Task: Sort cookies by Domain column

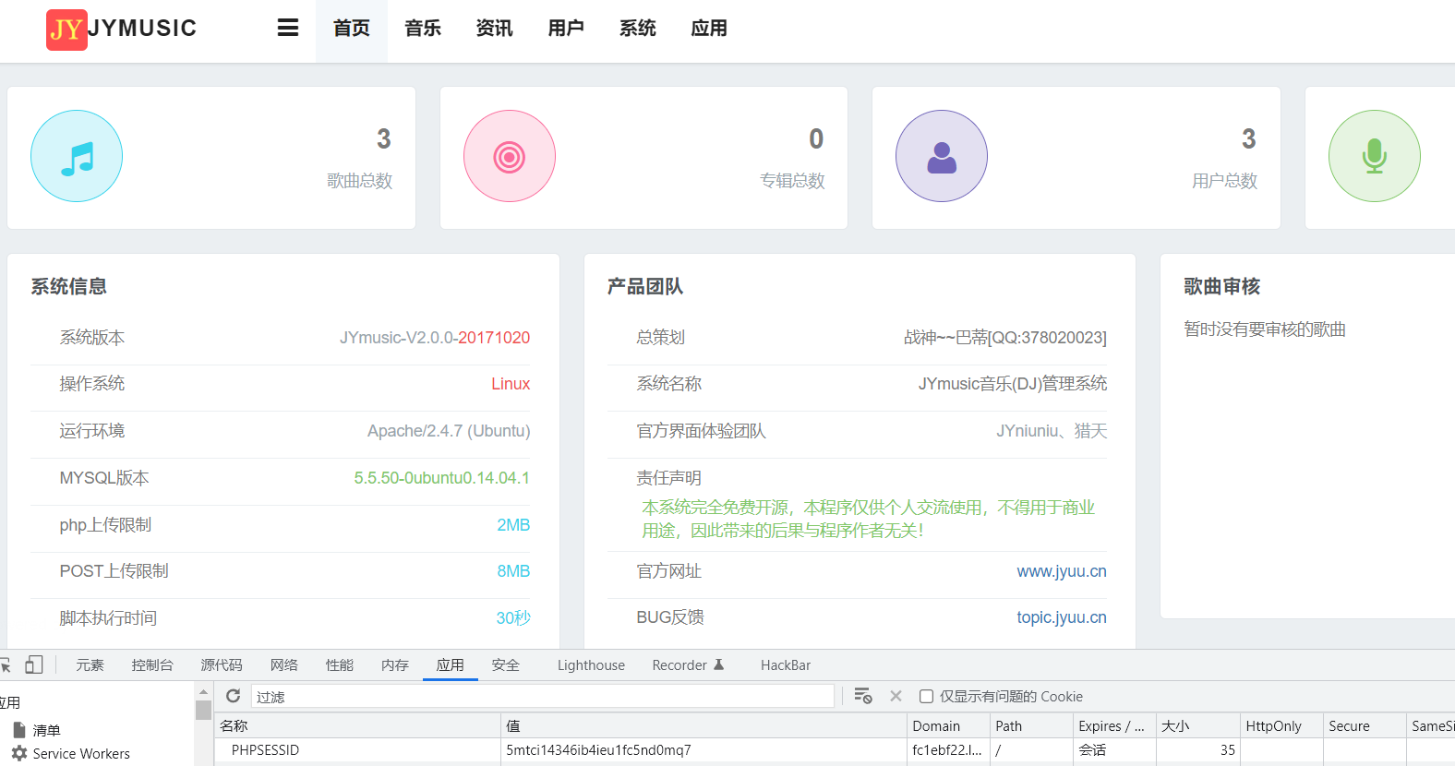Action: tap(949, 725)
